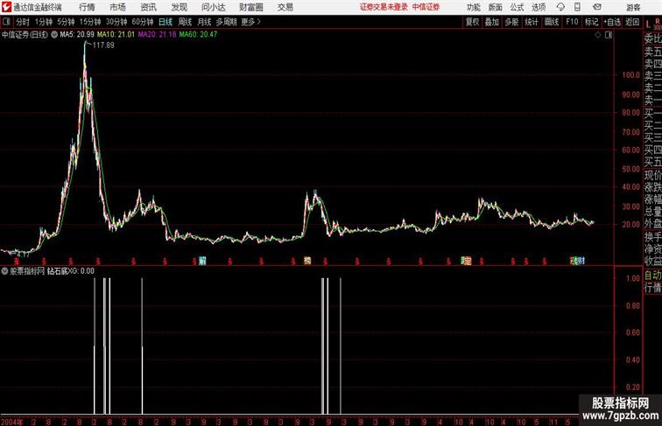This screenshot has height=426, width=662.
Task: Add stock via +自选 button
Action: 612,22
